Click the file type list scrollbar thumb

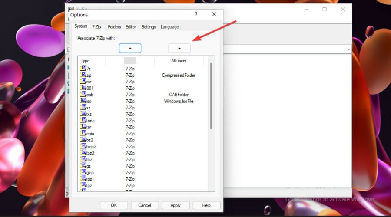tap(211, 96)
